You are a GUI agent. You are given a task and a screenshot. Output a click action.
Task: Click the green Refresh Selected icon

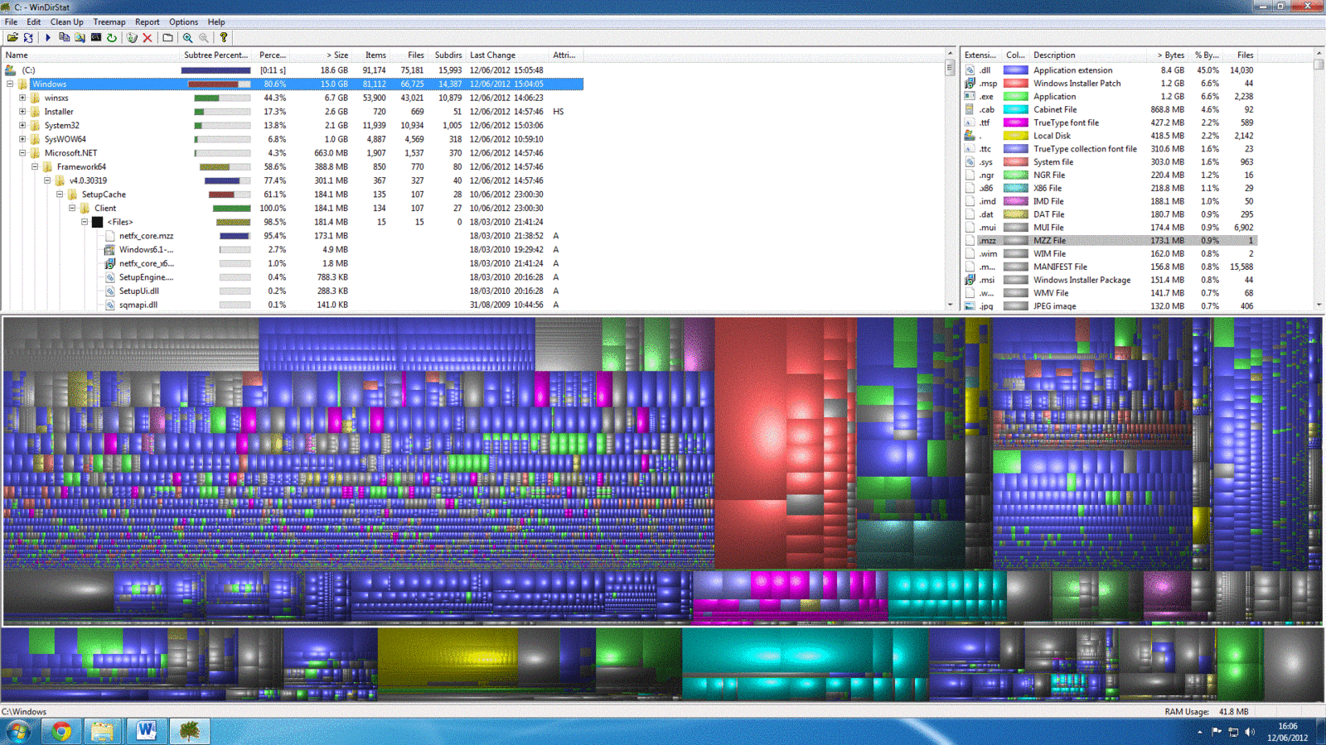112,37
